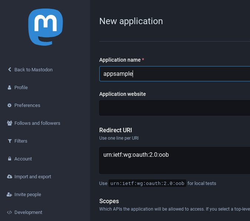Go to Follows and followers section
This screenshot has width=250, height=221.
pyautogui.click(x=37, y=123)
